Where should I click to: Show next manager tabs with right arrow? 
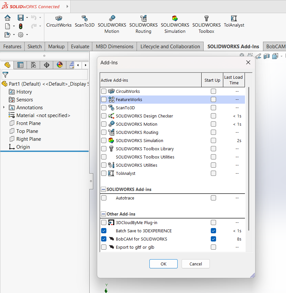pyautogui.click(x=85, y=65)
